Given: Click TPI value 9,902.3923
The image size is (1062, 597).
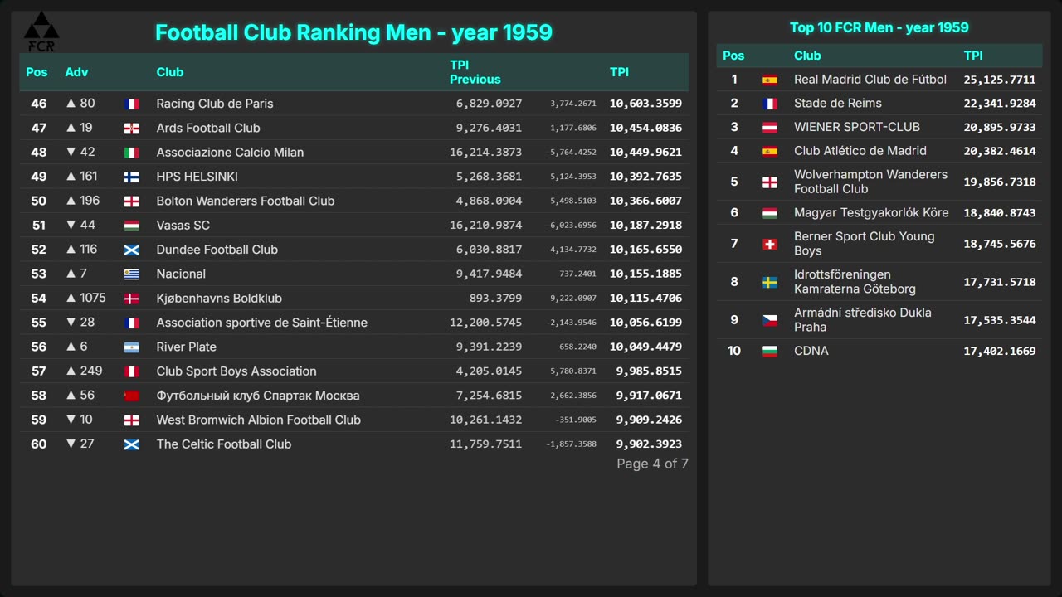Looking at the screenshot, I should pos(649,444).
